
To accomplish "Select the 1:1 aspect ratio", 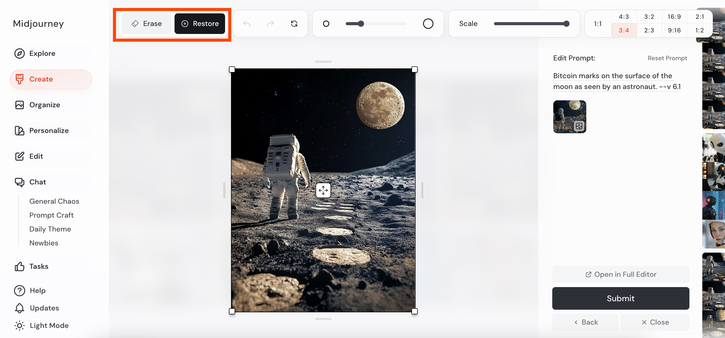I will 597,24.
